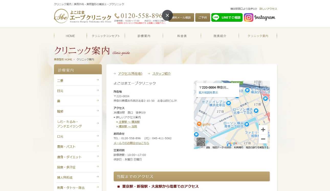This screenshot has height=191, width=330.
Task: Open 利用規約 link below map
Action: [x=239, y=147]
